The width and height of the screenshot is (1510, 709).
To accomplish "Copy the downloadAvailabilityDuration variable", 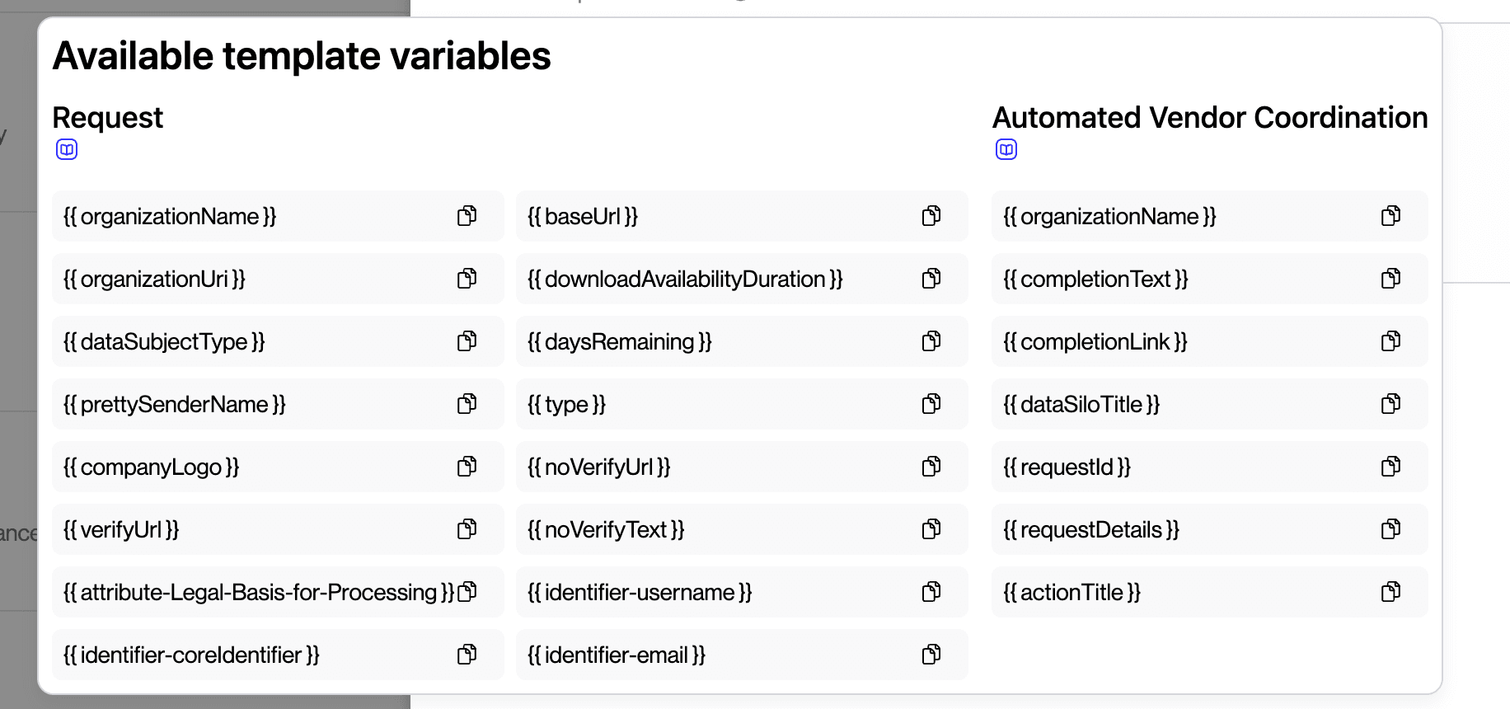I will [931, 279].
